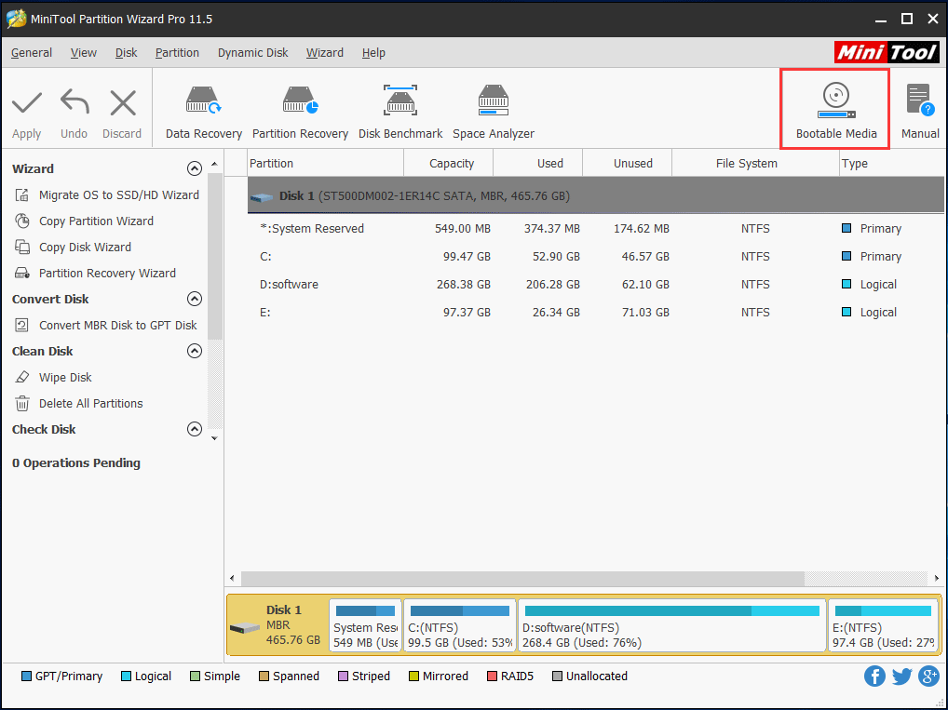Select C:(NTFS) block in disk map
Screen dimensions: 948x710
click(x=459, y=625)
